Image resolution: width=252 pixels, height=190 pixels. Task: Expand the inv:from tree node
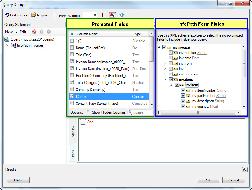165,63
